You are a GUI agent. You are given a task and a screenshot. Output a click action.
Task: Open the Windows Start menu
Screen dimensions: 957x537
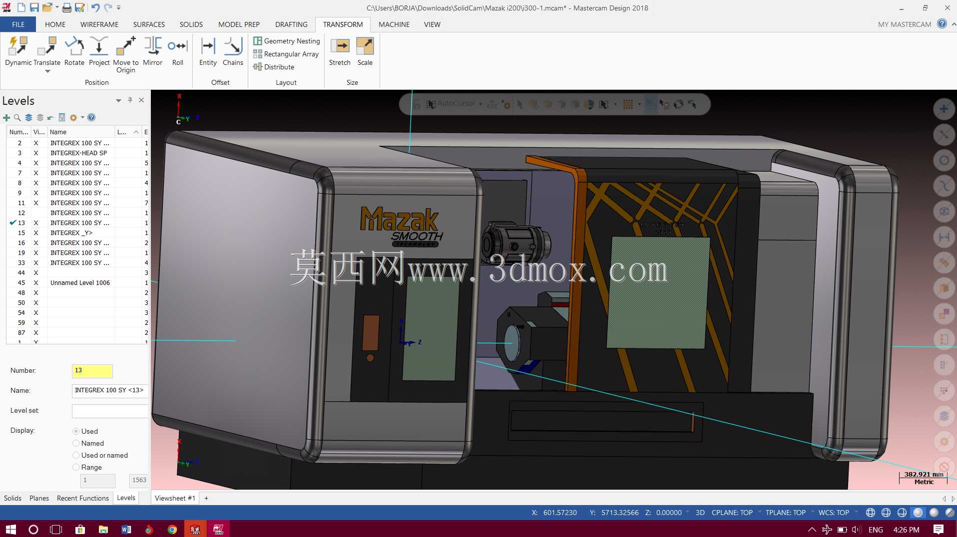pos(11,529)
